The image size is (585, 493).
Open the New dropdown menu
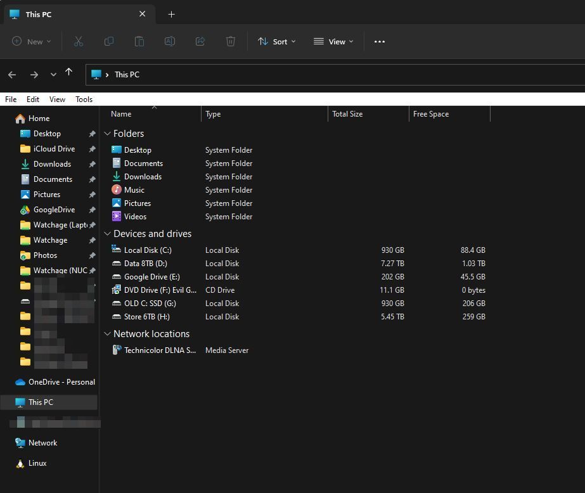[x=32, y=41]
